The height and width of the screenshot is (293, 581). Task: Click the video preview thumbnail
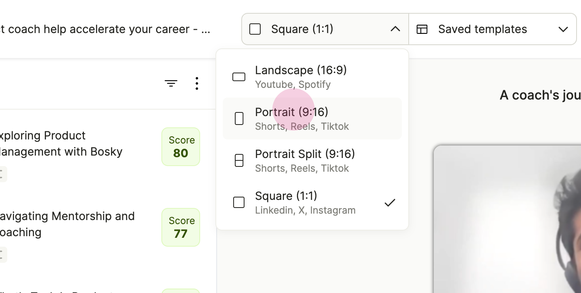coord(508,219)
